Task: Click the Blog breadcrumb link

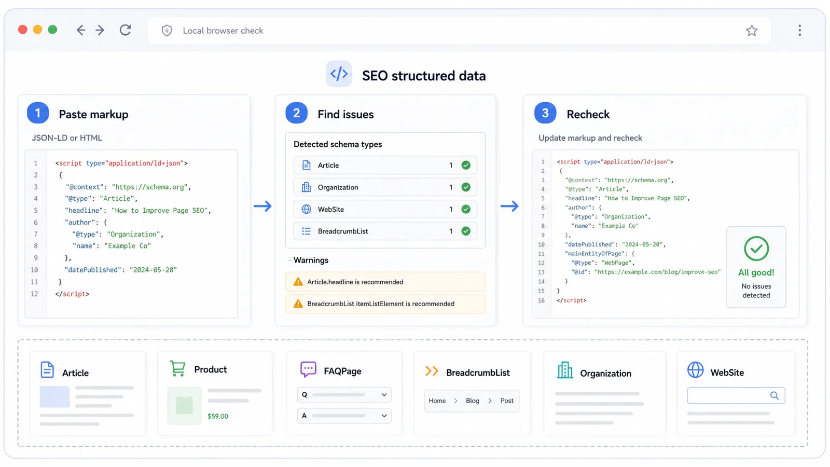Action: tap(473, 401)
